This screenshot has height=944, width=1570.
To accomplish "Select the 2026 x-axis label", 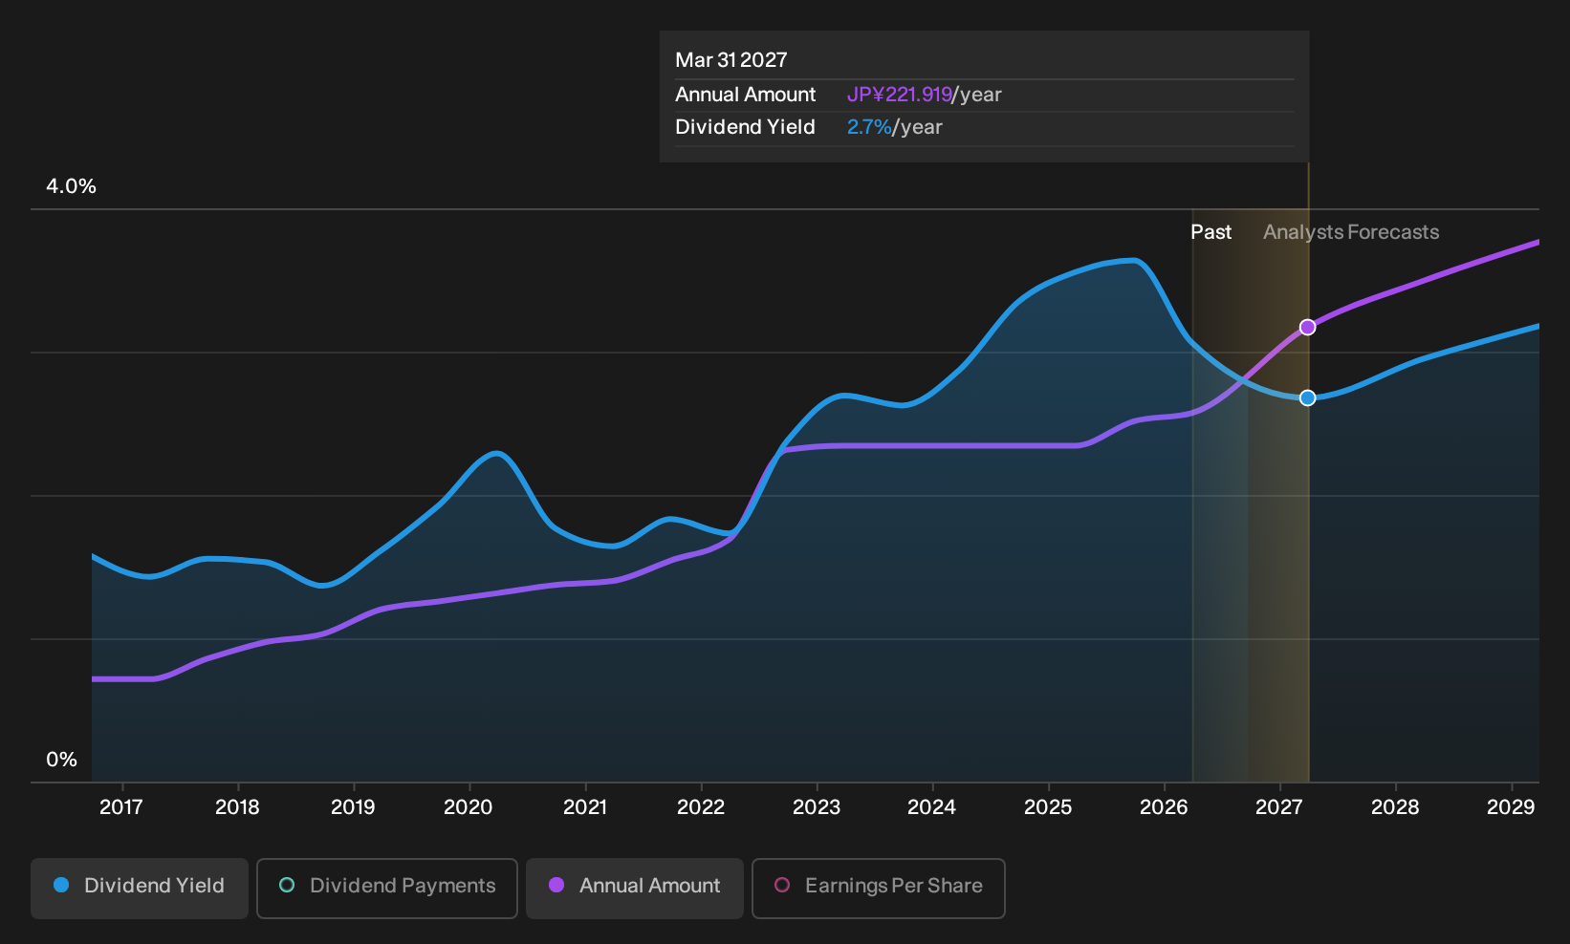I will point(1164,807).
